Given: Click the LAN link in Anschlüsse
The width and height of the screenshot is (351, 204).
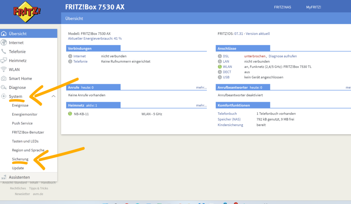Looking at the screenshot, I should [x=226, y=61].
